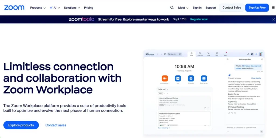Click the blue Join plus icon

tap(178, 78)
